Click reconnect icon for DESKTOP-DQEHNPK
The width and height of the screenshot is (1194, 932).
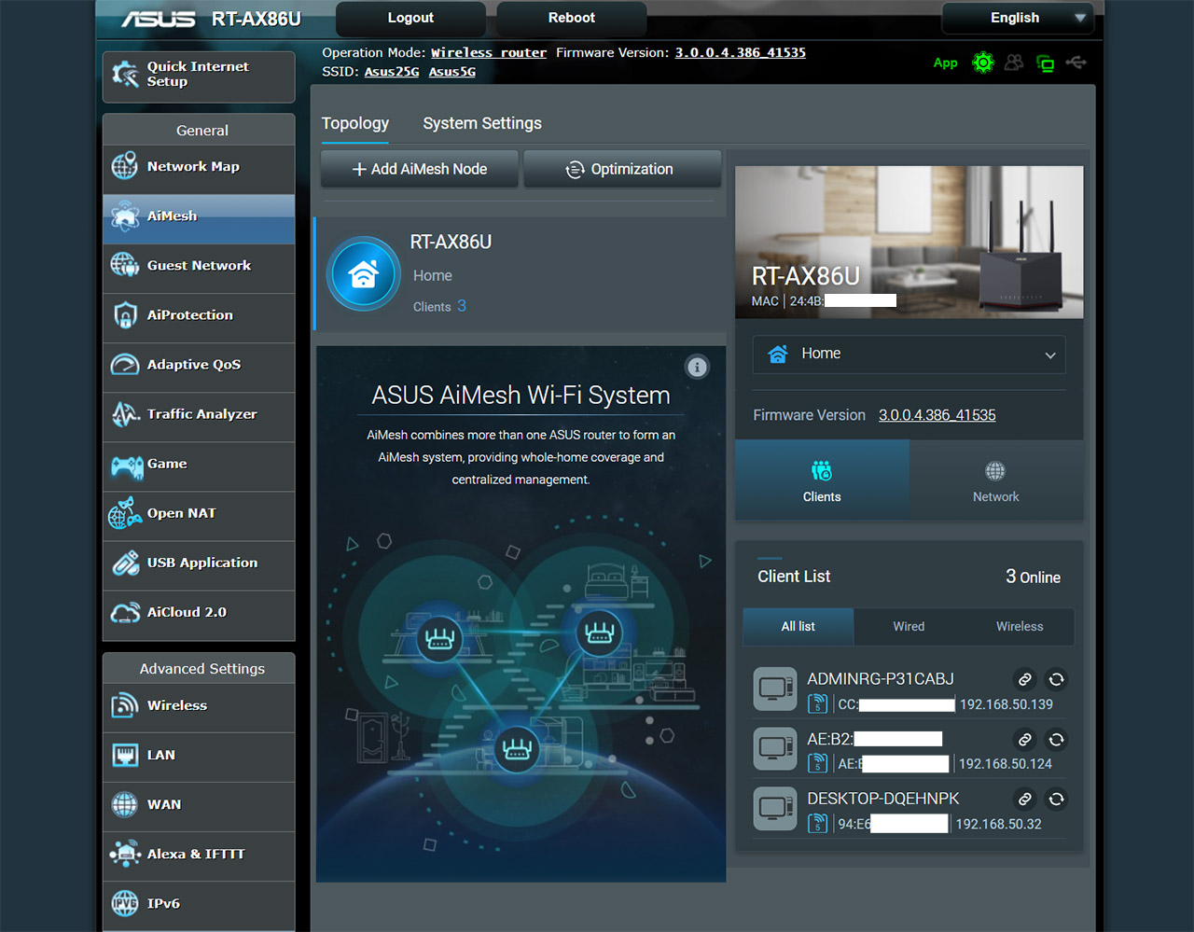click(x=1056, y=799)
